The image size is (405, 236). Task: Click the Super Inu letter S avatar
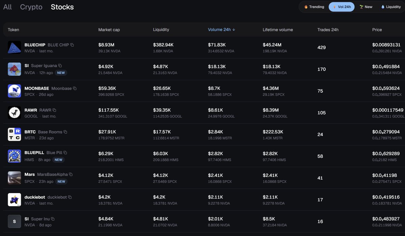pyautogui.click(x=15, y=221)
